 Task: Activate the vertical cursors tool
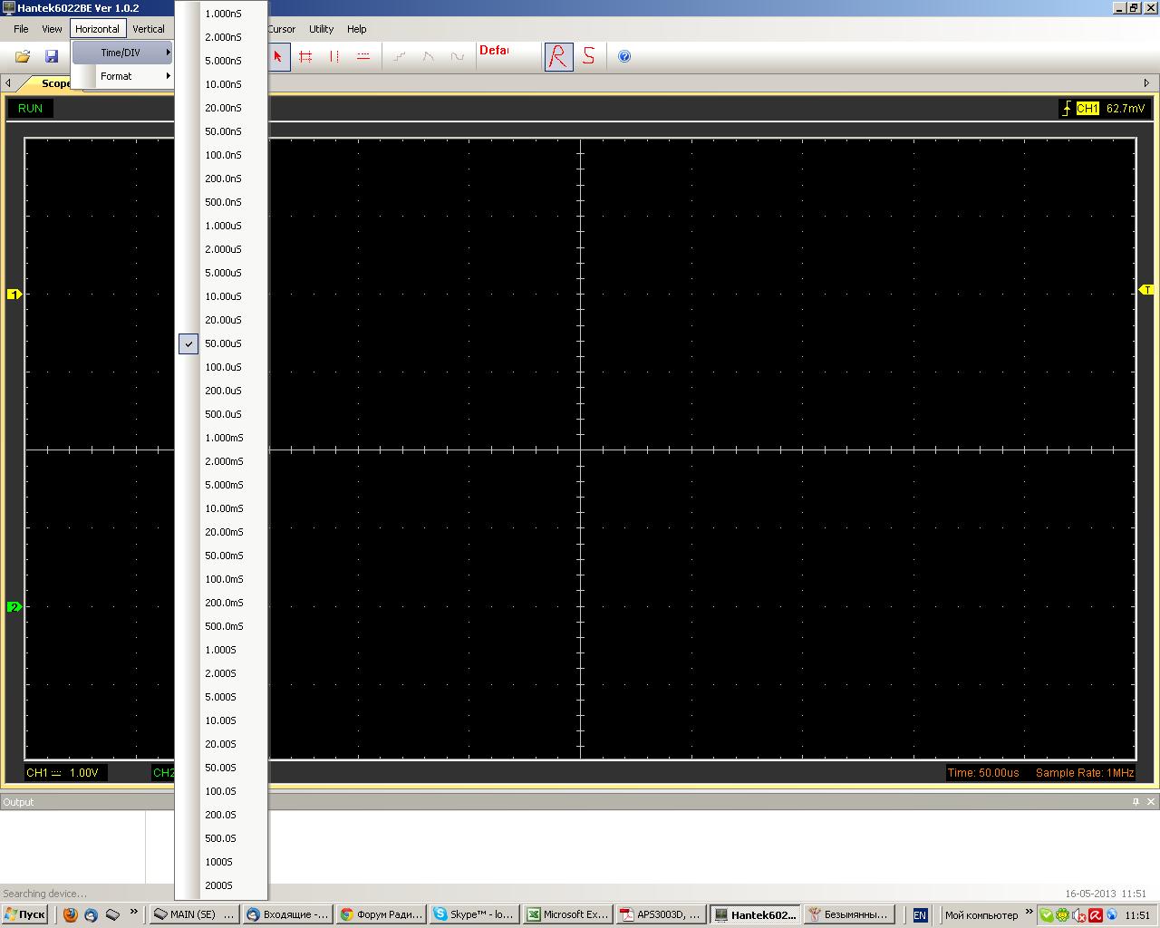point(334,56)
